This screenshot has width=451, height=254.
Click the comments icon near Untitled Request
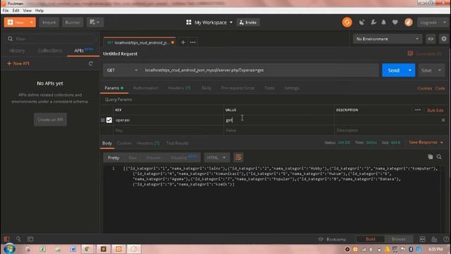[410, 54]
